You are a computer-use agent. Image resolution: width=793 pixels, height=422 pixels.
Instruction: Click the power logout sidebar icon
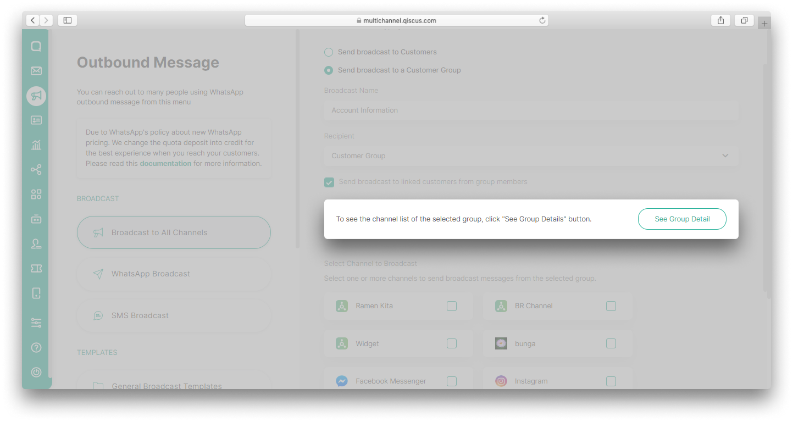tap(36, 372)
